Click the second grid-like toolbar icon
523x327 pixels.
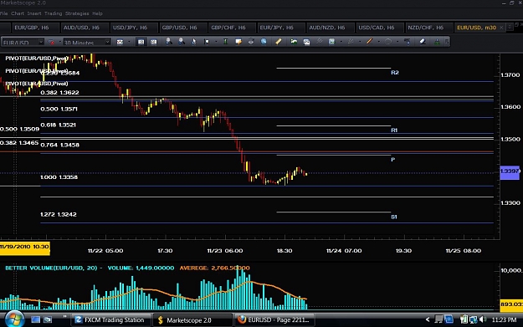[x=153, y=42]
